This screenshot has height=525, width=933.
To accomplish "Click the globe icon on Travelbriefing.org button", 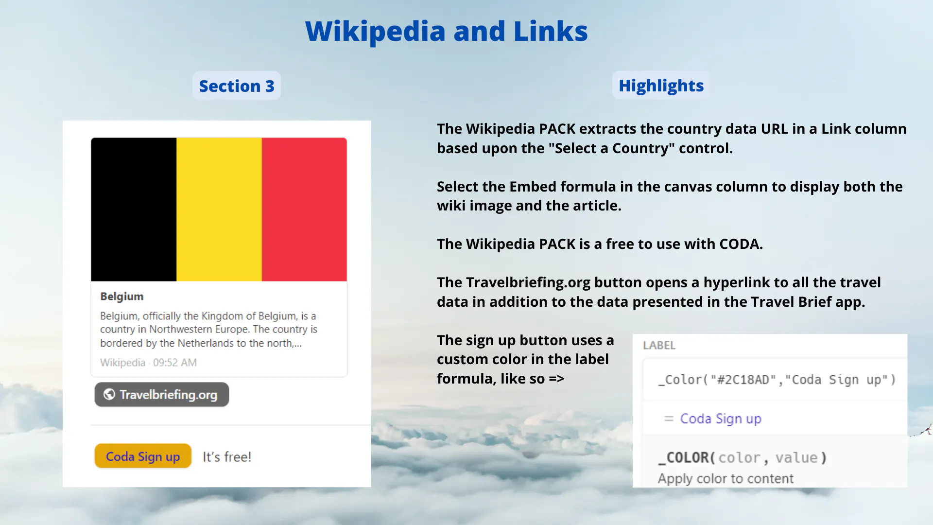I will click(x=109, y=394).
